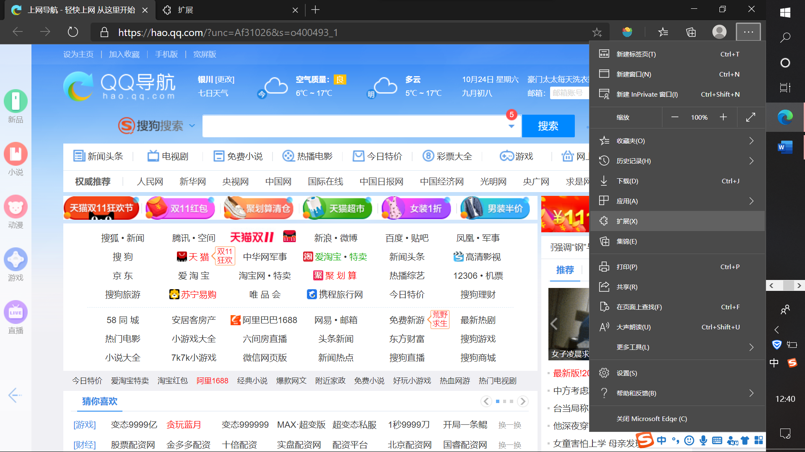Click the browser refresh button
Image resolution: width=805 pixels, height=452 pixels.
73,32
